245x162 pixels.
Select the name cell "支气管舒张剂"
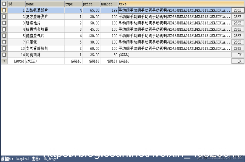pyautogui.click(x=45, y=48)
